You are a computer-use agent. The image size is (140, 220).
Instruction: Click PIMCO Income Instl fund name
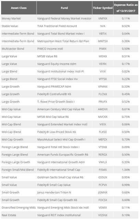pos(50,49)
